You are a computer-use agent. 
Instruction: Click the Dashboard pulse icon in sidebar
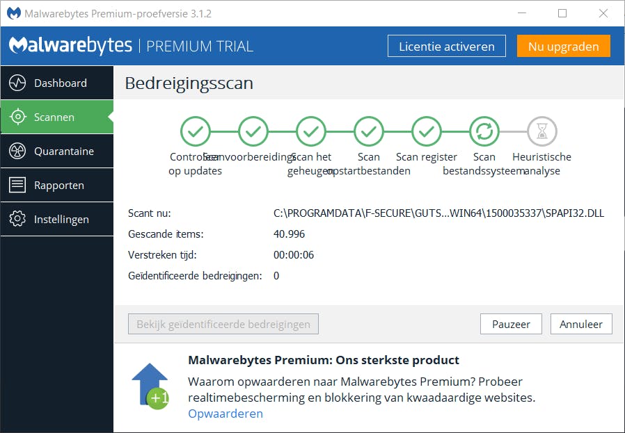click(17, 83)
